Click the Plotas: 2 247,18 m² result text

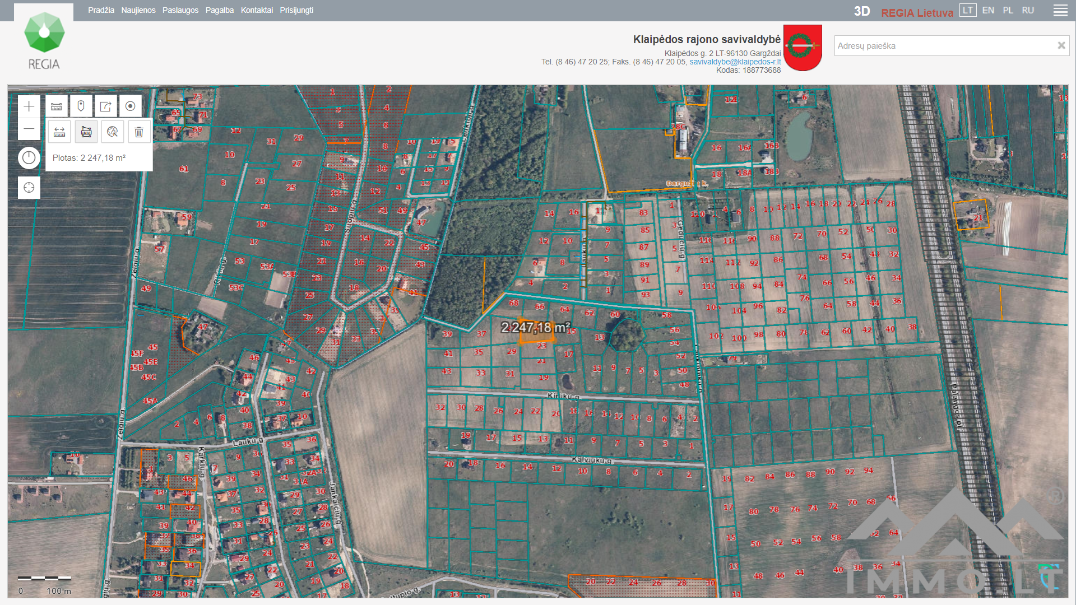coord(89,158)
